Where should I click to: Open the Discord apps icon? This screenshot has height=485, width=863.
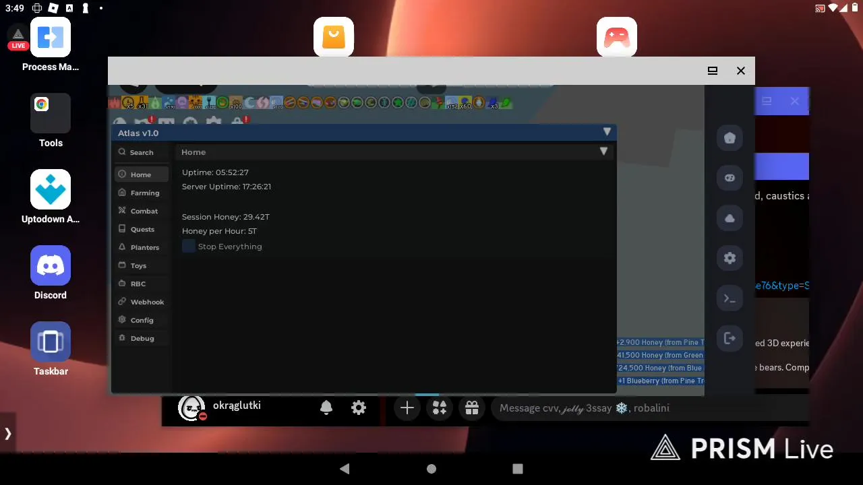point(440,408)
